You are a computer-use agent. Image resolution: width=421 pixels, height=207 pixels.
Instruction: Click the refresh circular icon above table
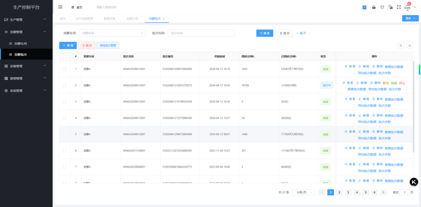[x=400, y=46]
